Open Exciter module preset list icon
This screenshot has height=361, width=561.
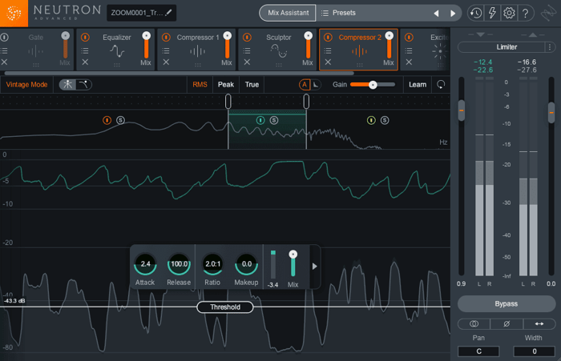click(409, 50)
